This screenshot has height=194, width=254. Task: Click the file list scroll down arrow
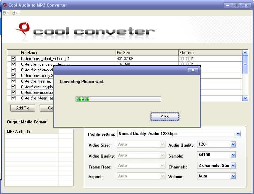[x=245, y=98]
